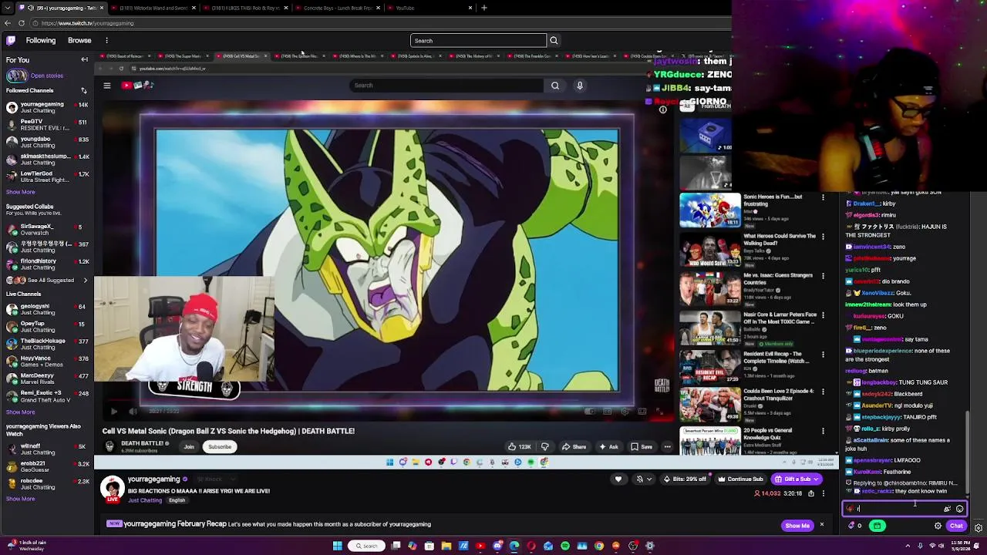Open YouTube video more actions menu
This screenshot has width=987, height=555.
coord(668,446)
